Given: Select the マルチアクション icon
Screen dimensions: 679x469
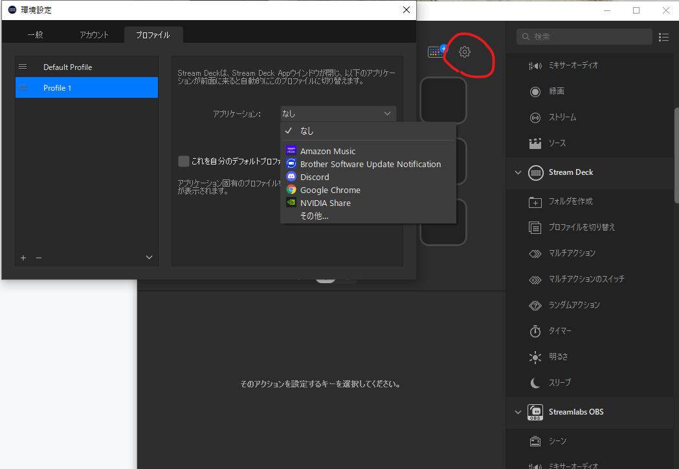Looking at the screenshot, I should (535, 253).
